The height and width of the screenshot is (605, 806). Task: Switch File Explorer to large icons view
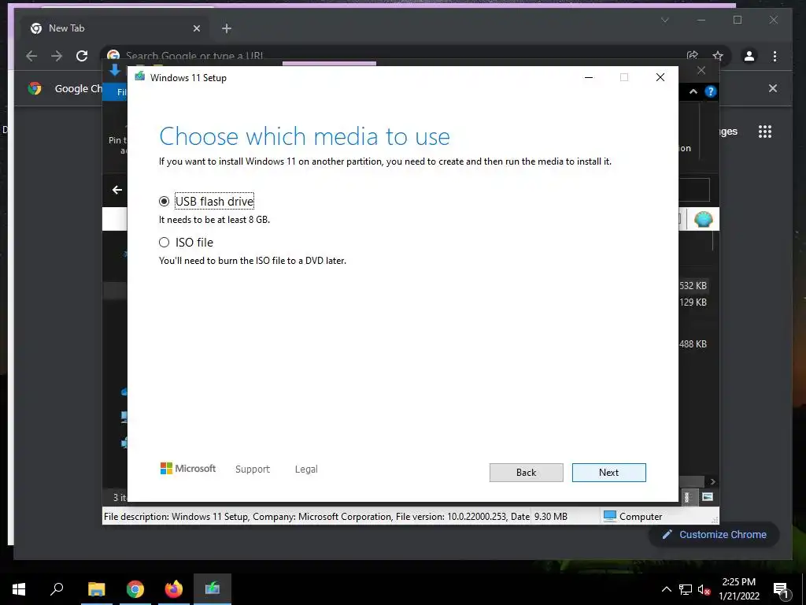[x=708, y=497]
